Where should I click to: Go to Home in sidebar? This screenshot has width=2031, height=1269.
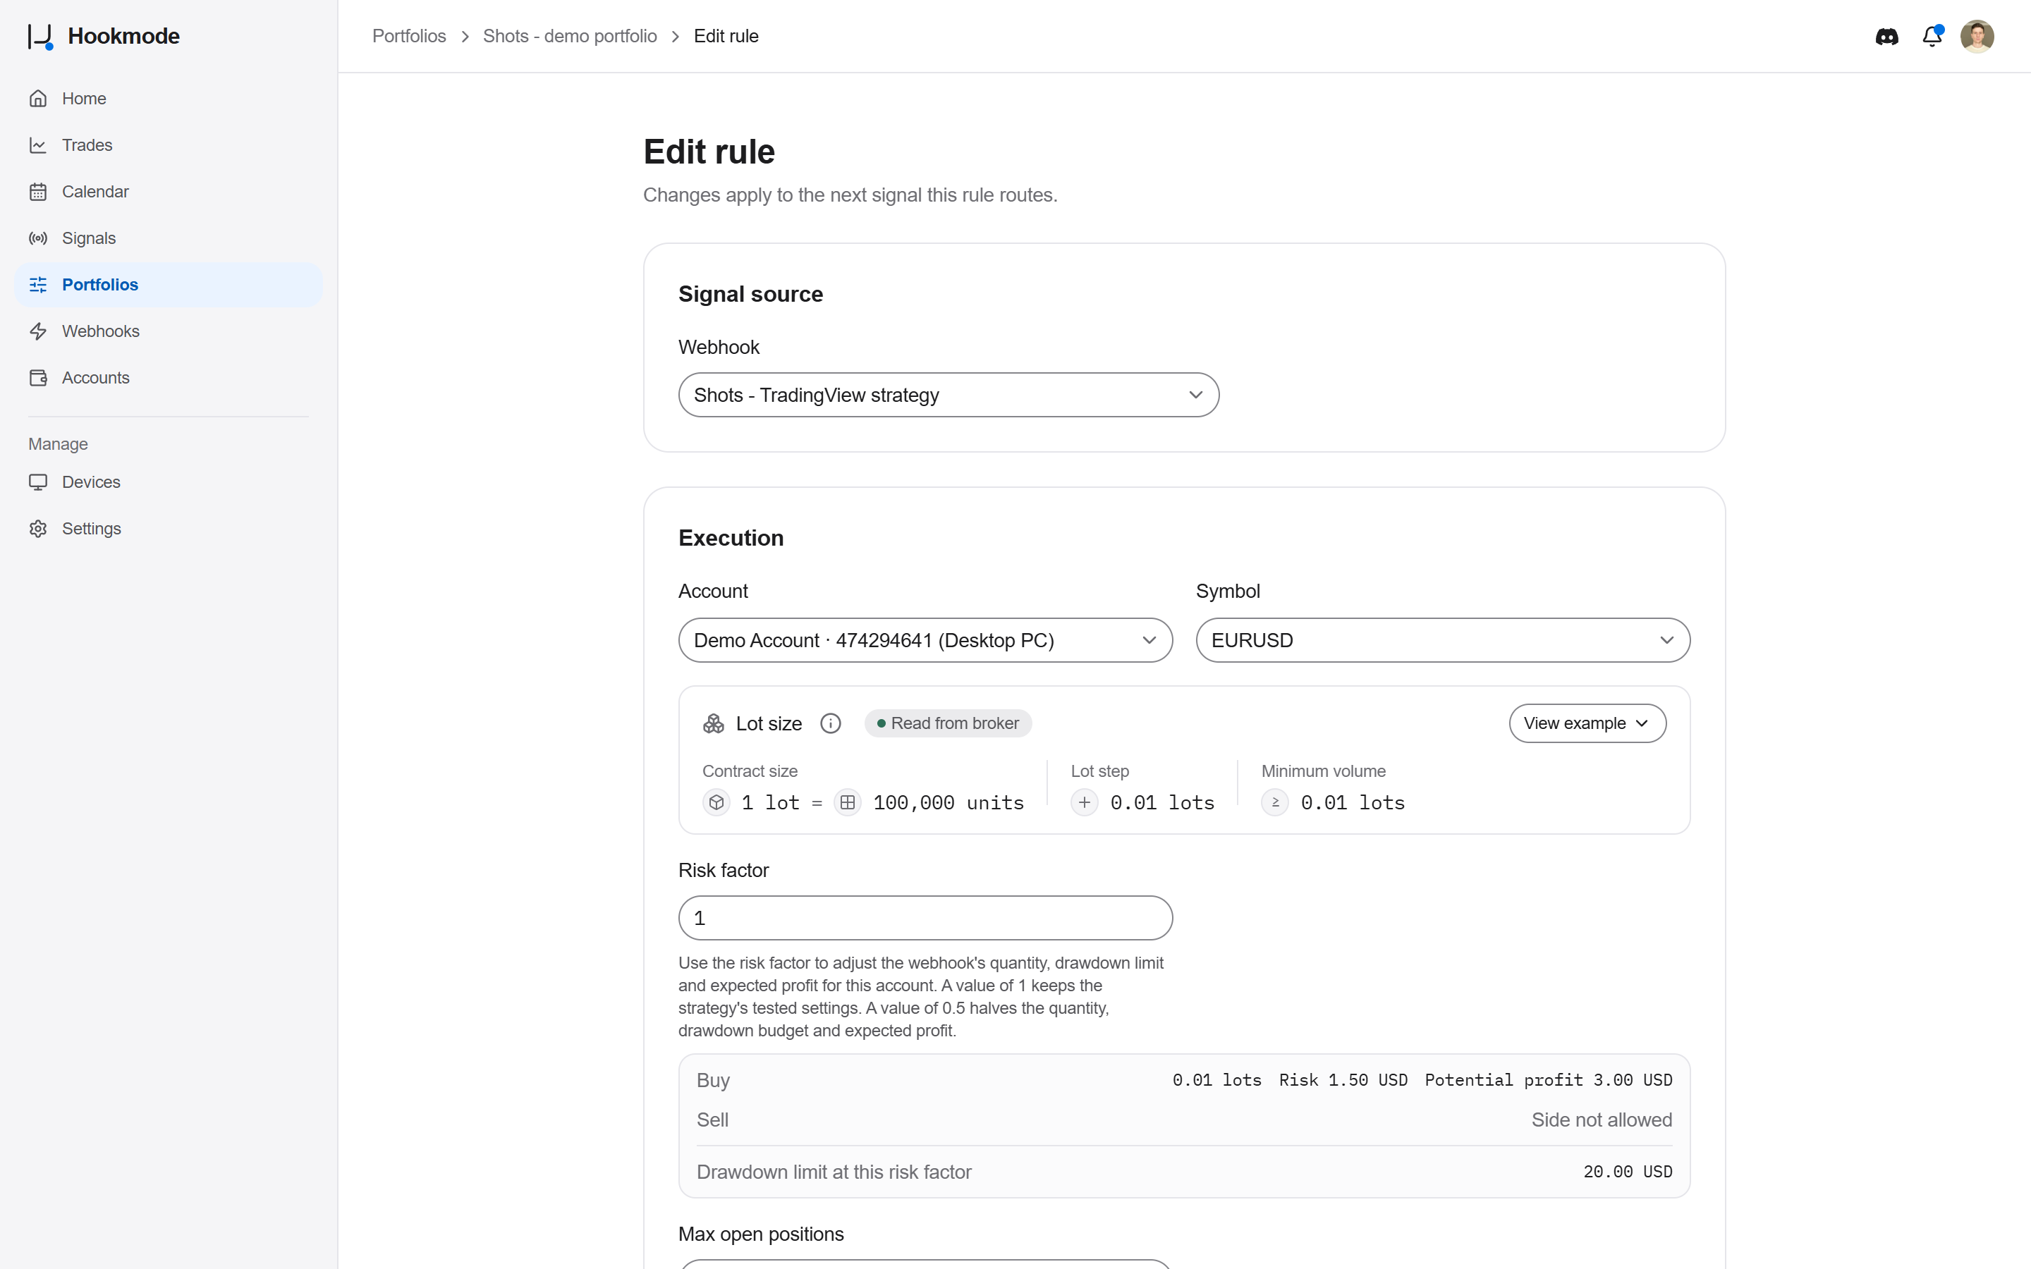pos(169,98)
